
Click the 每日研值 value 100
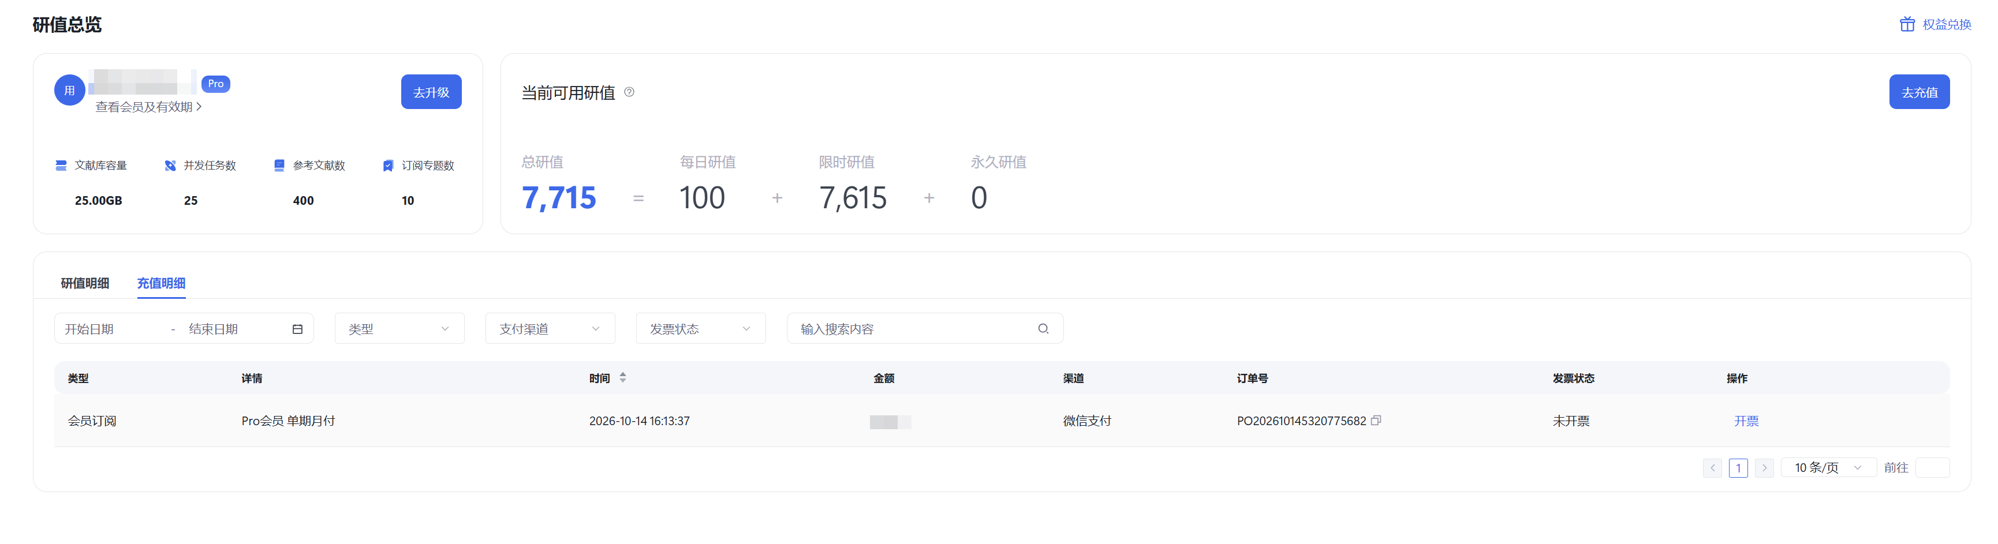pyautogui.click(x=703, y=198)
